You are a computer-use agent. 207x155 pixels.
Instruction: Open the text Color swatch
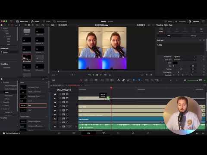click(x=175, y=63)
